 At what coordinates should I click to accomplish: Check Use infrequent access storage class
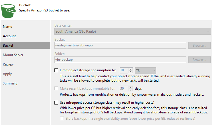pyautogui.click(x=56, y=103)
